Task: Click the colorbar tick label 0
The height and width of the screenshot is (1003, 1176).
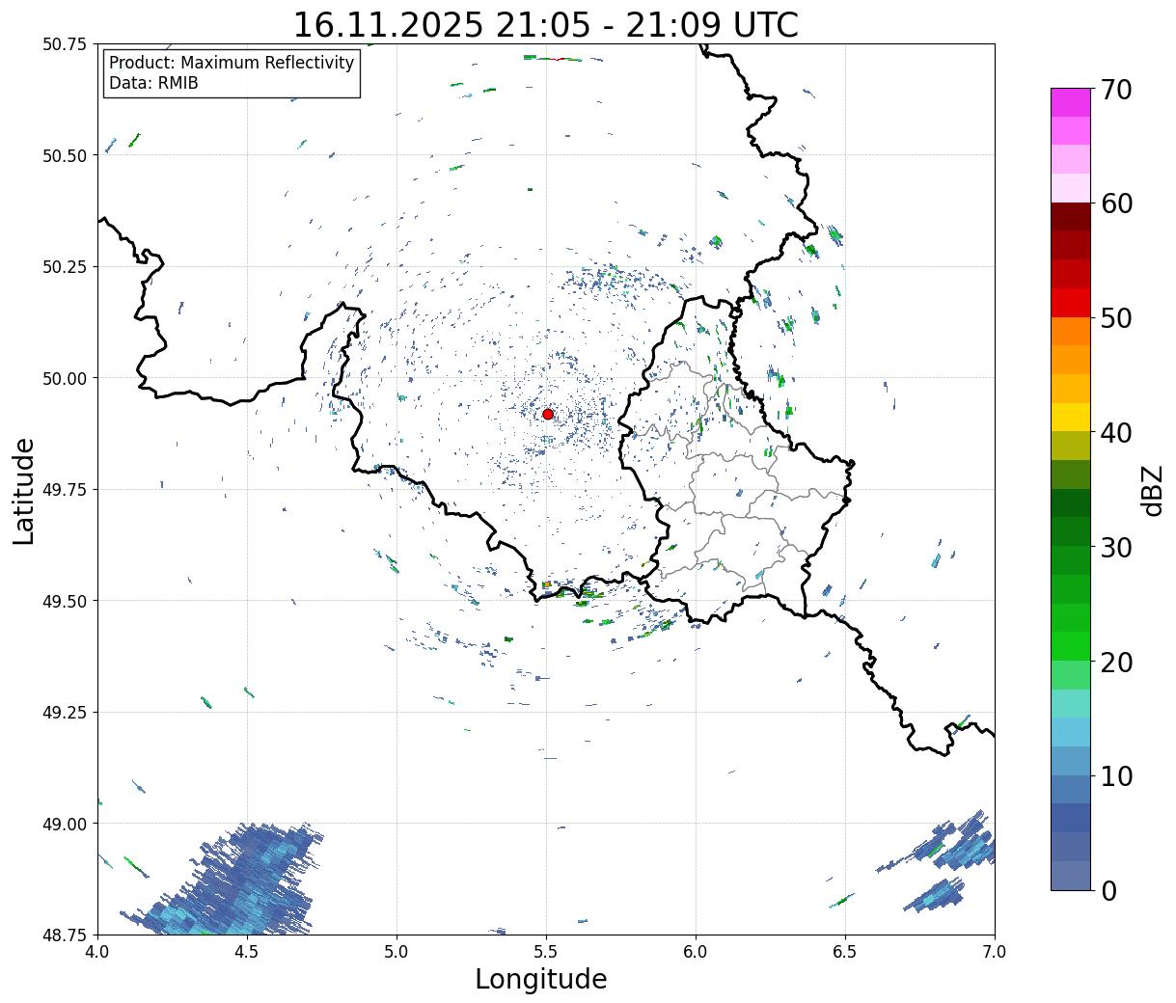Action: [x=1108, y=890]
